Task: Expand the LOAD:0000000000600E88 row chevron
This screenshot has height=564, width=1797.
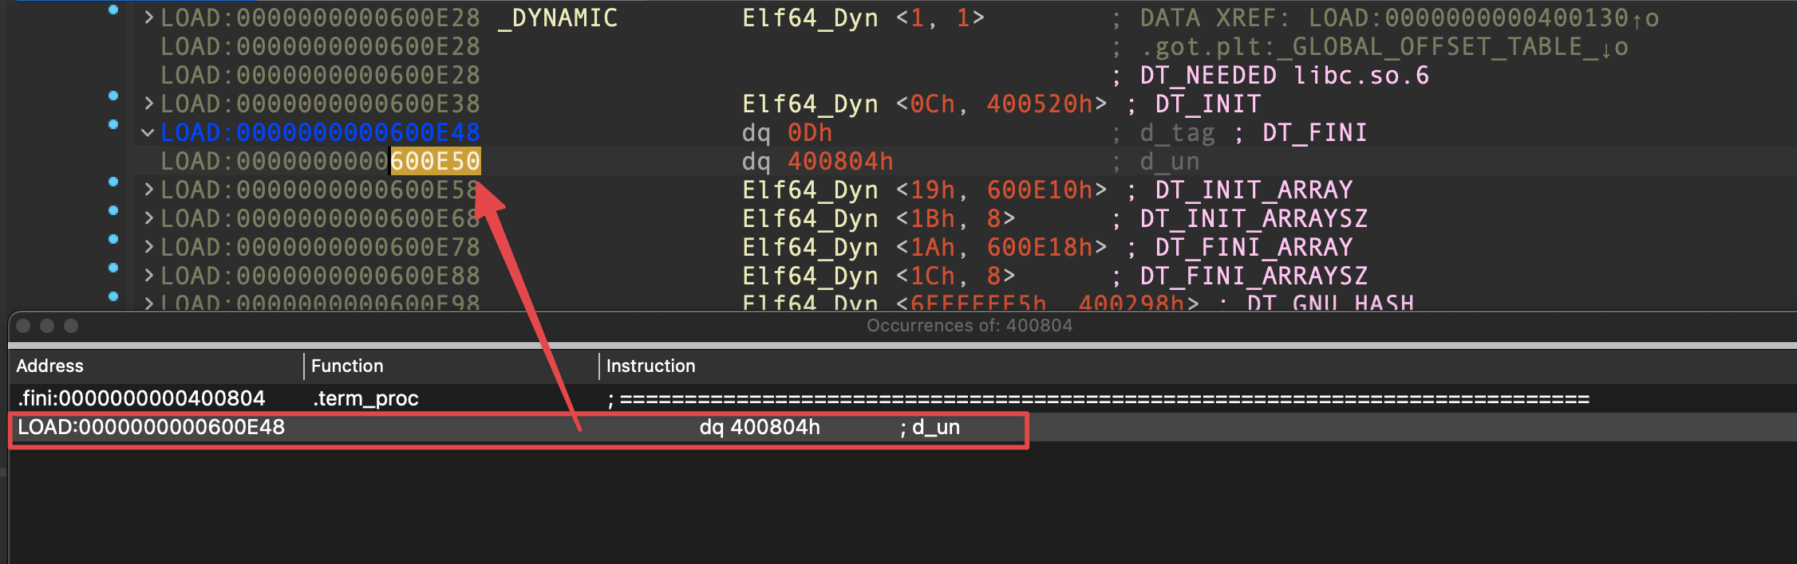Action: coord(148,276)
